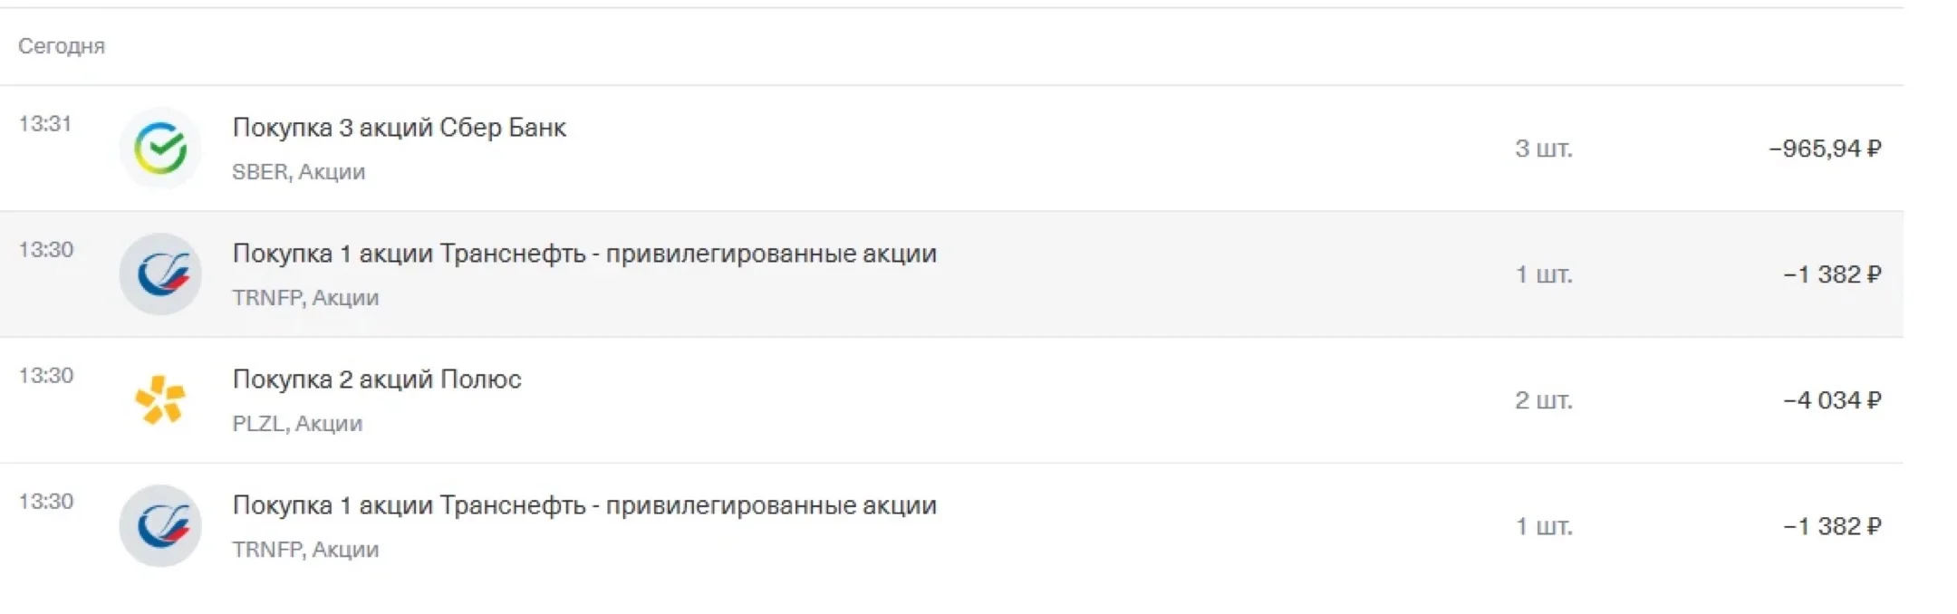Open the highlighted Транснефть purchase title
Image resolution: width=1957 pixels, height=614 pixels.
(584, 254)
